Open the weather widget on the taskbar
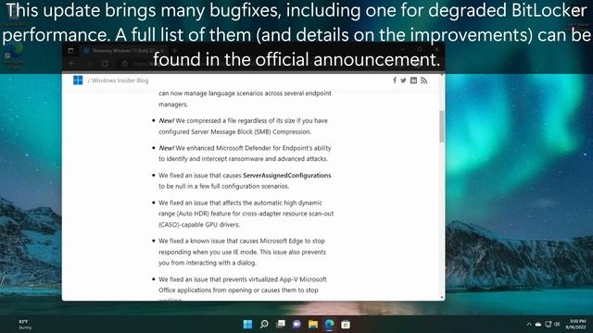The width and height of the screenshot is (593, 333). [24, 325]
